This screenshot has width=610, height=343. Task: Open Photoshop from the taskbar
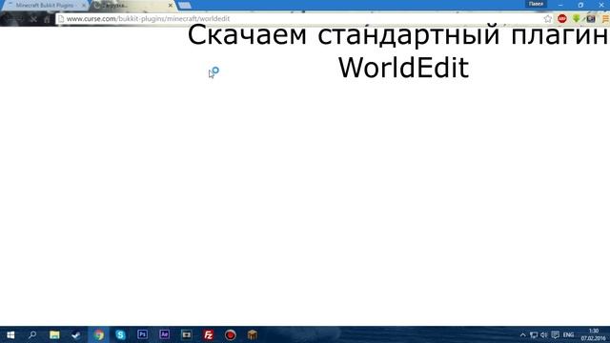pyautogui.click(x=142, y=334)
